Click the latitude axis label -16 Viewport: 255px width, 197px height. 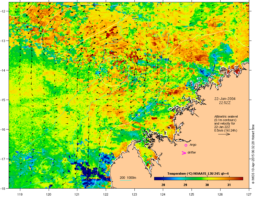3,129
